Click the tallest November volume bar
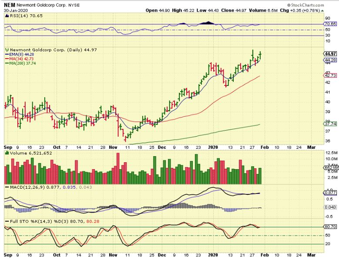 118,168
